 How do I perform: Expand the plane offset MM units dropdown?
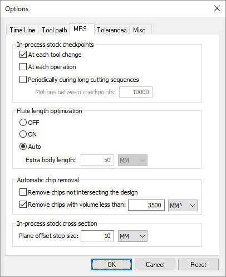(x=132, y=236)
